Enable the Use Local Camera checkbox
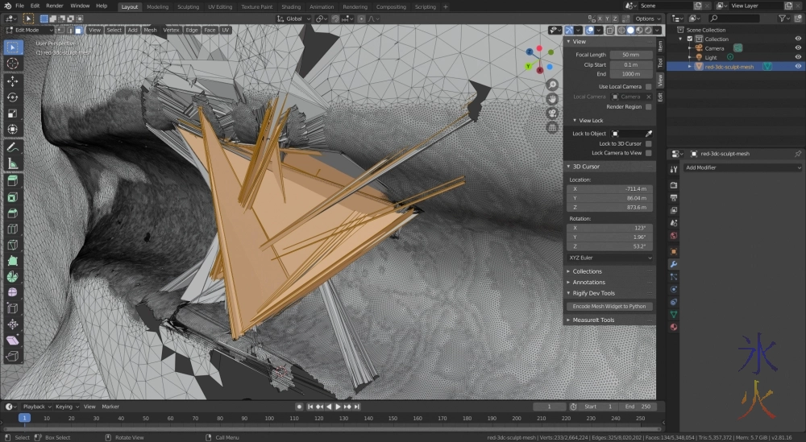This screenshot has width=806, height=442. point(648,86)
